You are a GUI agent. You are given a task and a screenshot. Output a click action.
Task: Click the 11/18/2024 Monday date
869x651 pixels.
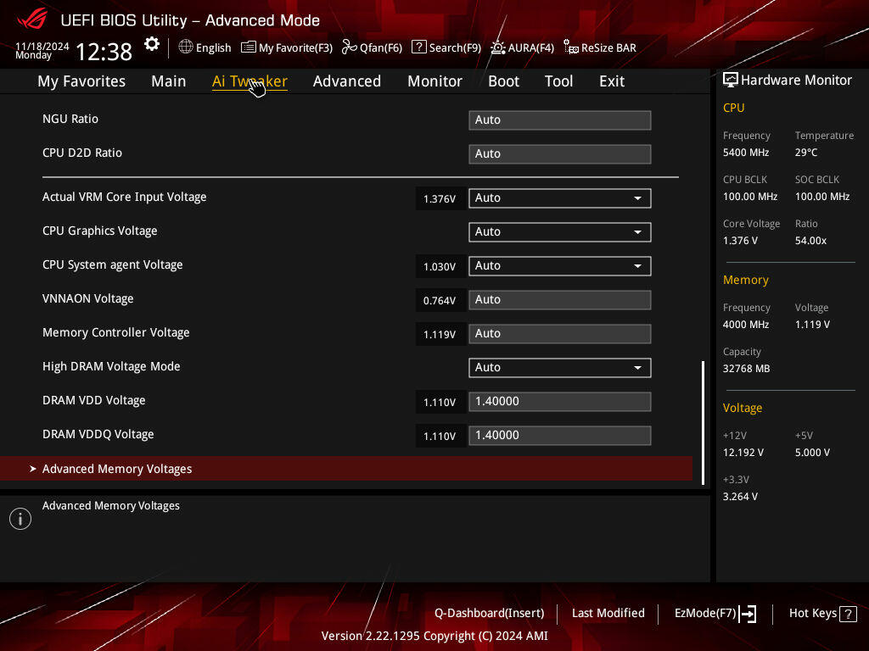(42, 50)
